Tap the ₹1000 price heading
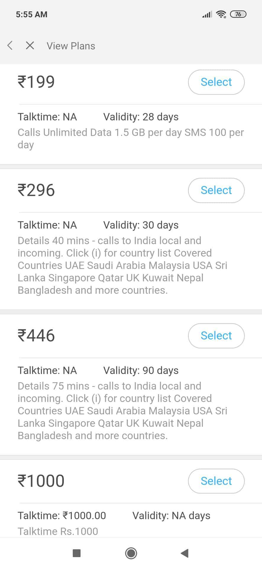The height and width of the screenshot is (569, 262). pyautogui.click(x=41, y=481)
